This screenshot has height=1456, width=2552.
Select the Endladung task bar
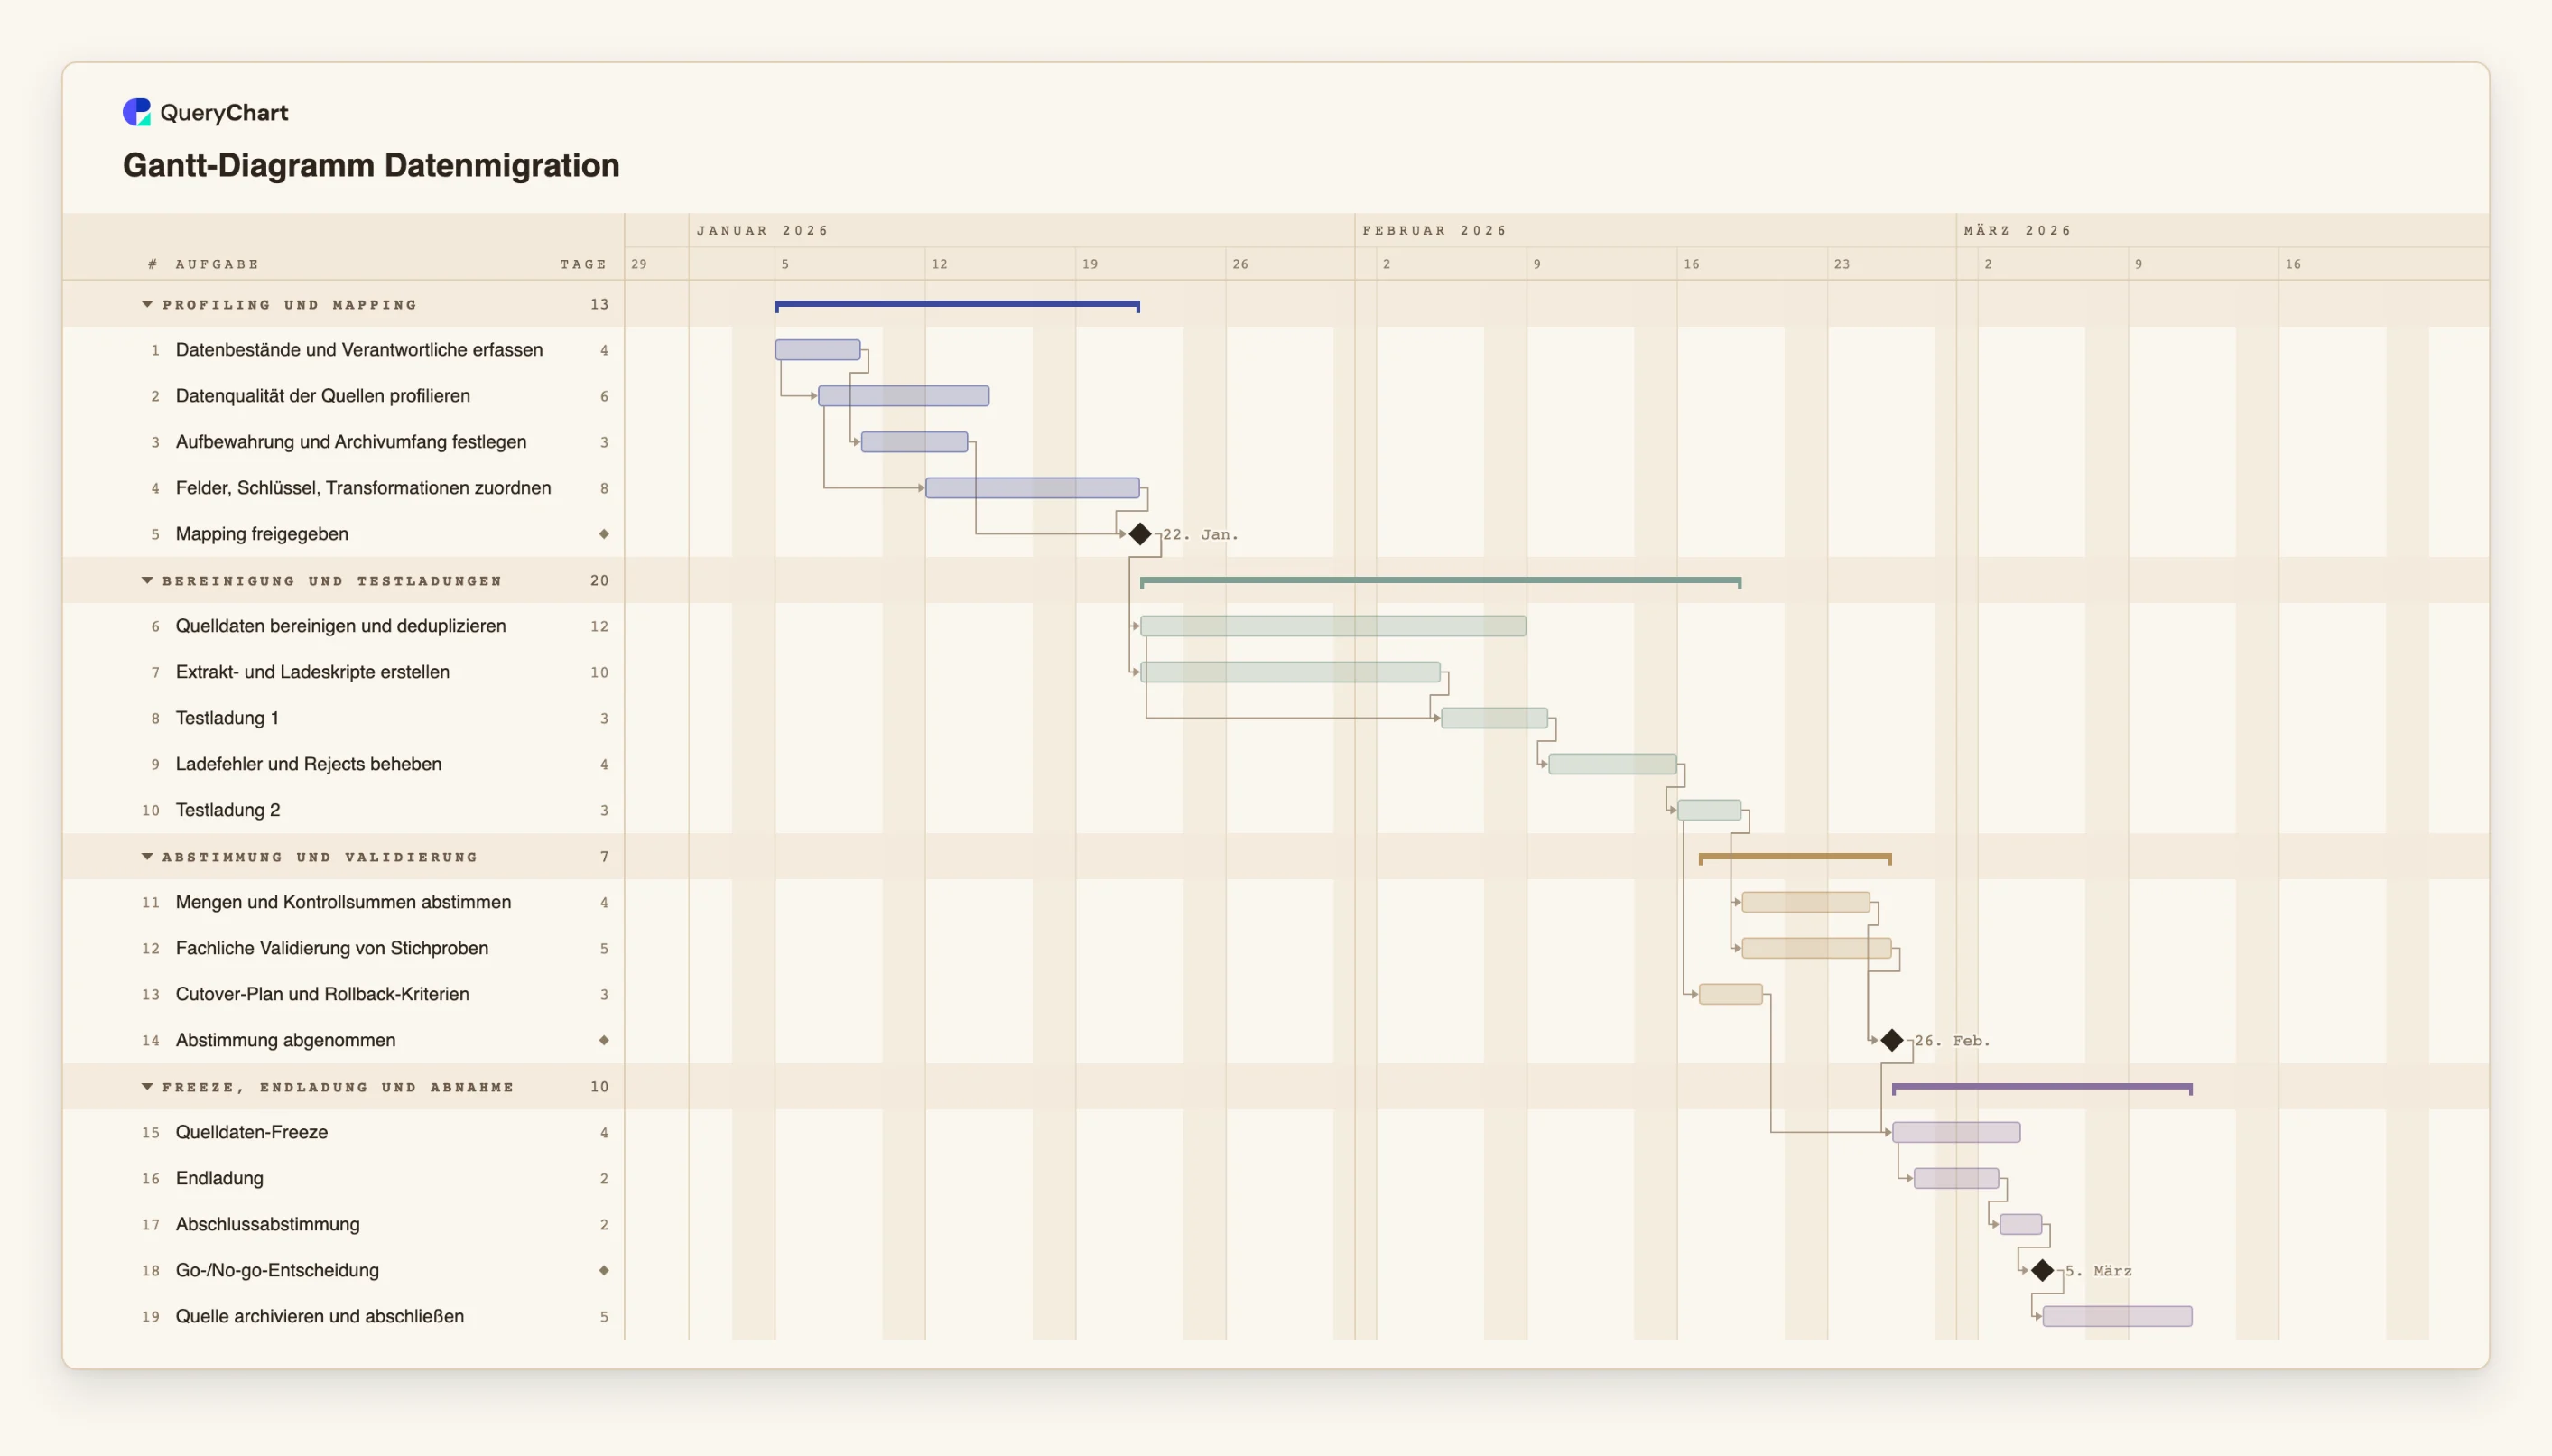1957,1178
